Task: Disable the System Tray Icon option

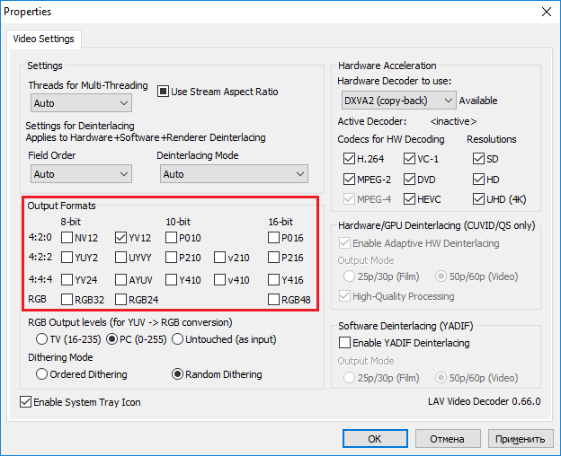Action: point(25,402)
